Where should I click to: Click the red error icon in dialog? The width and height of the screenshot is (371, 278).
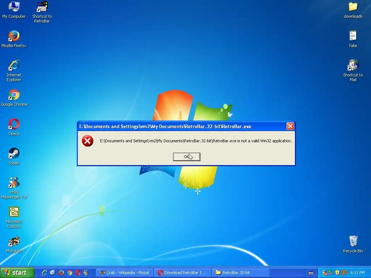(88, 141)
